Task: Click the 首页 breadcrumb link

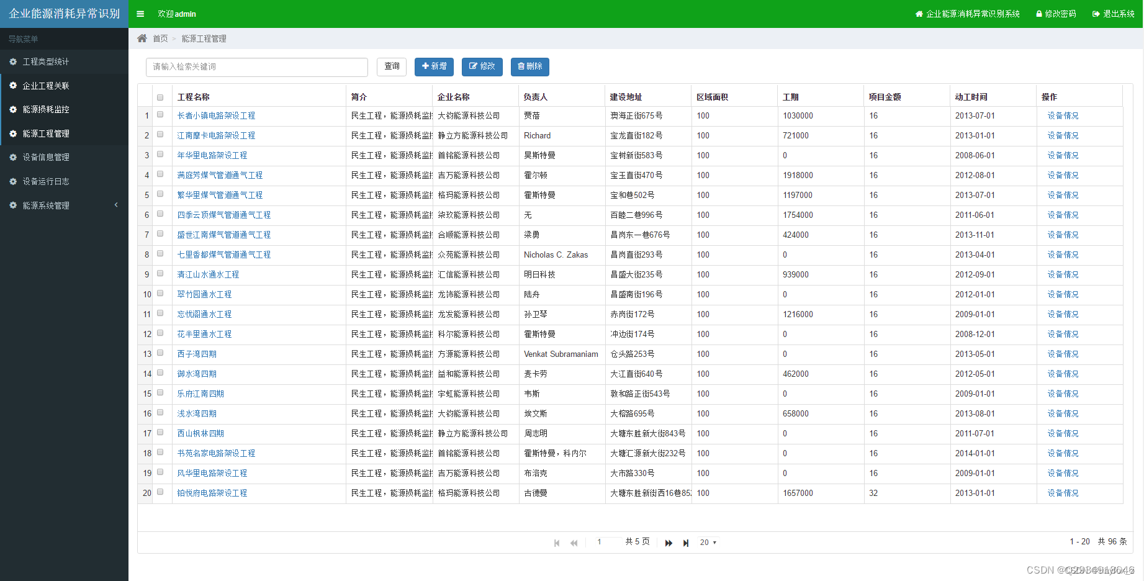Action: tap(160, 38)
